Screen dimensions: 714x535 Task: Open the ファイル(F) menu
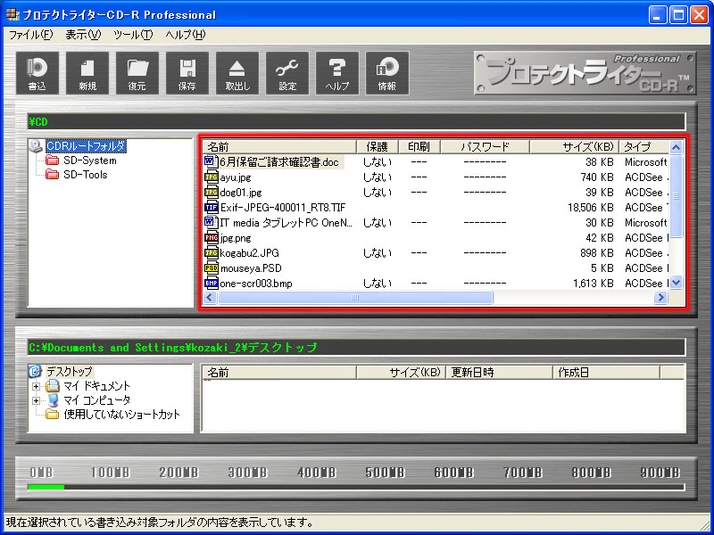[31, 35]
